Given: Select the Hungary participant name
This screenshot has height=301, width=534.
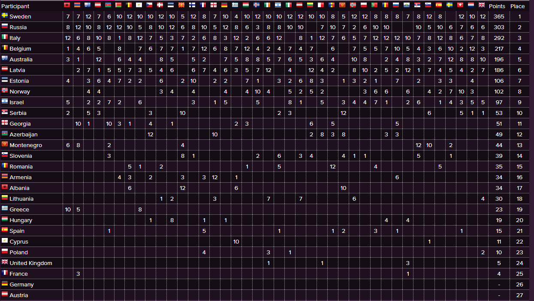Looking at the screenshot, I should tap(21, 220).
